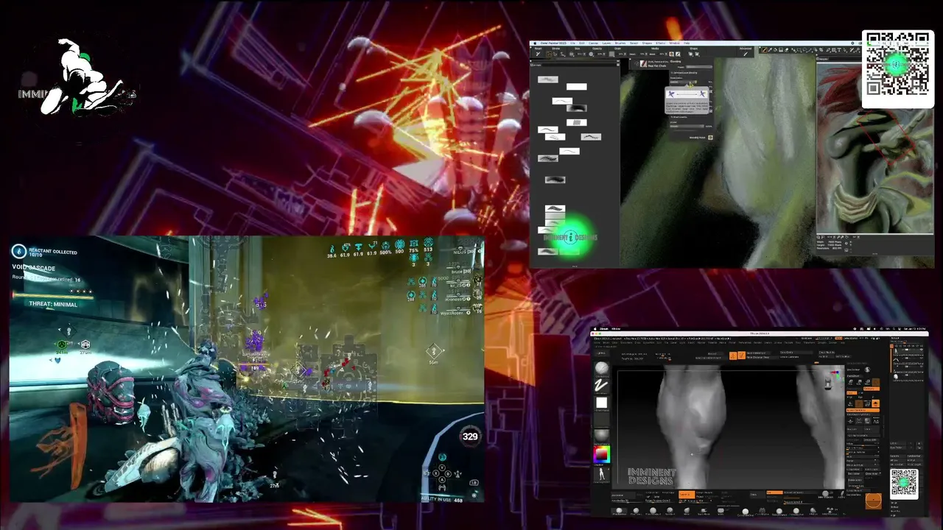Click the macOS clock above ZBrush
Screen dimensions: 943x530
click(913, 329)
